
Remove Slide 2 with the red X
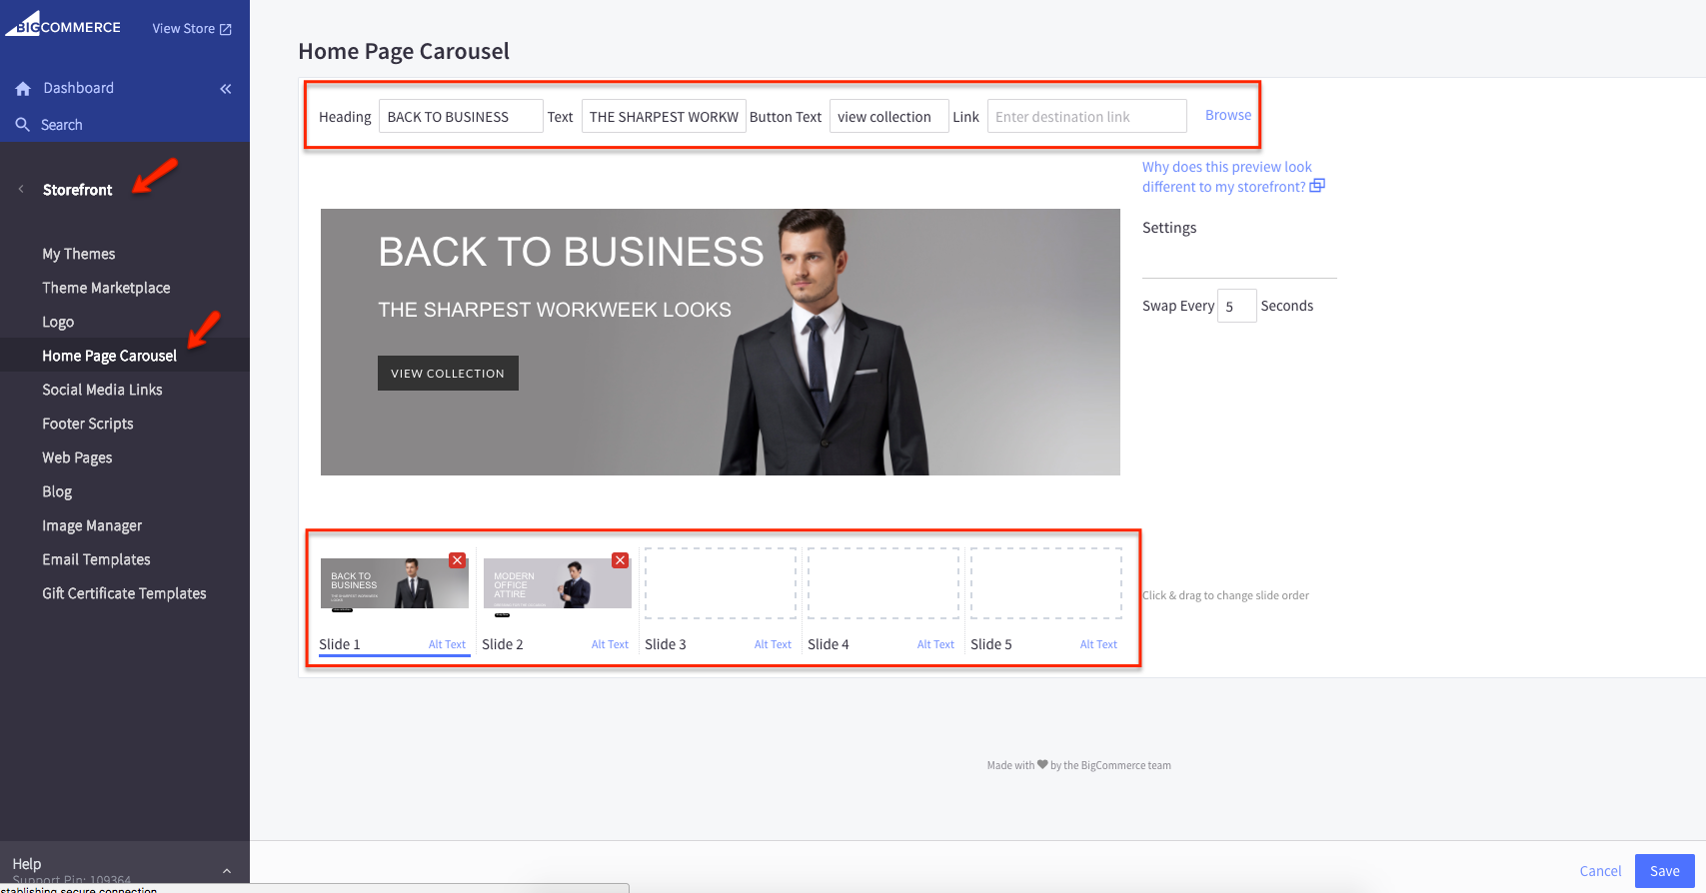pos(620,560)
